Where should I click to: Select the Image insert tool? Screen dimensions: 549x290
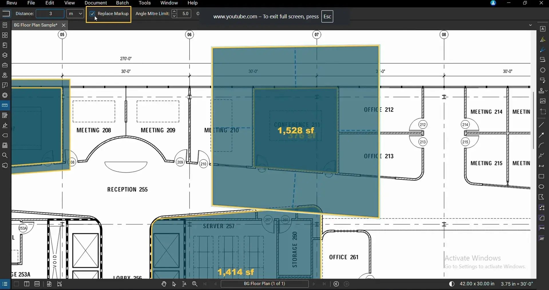[542, 101]
